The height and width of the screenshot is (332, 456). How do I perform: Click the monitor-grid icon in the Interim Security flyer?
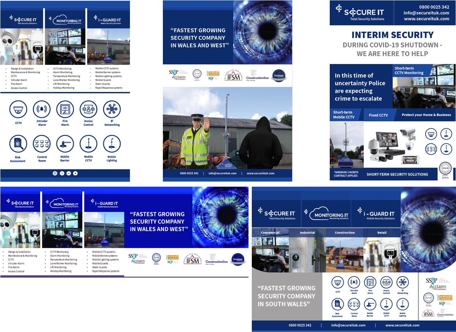pos(431,149)
